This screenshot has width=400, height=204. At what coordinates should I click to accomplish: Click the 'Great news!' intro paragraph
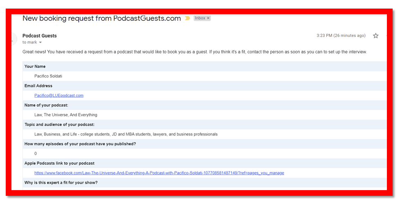pos(194,52)
